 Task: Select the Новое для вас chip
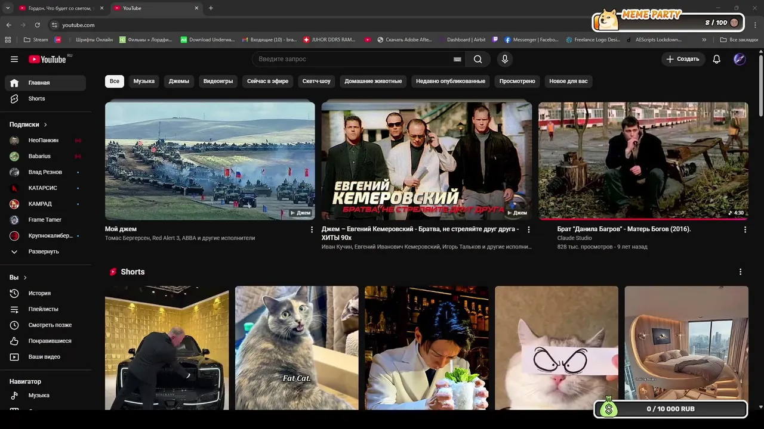568,81
